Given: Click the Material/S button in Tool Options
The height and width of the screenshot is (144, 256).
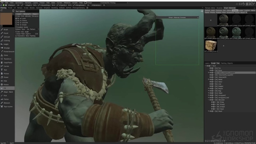Looking at the screenshot, I should (27, 14).
